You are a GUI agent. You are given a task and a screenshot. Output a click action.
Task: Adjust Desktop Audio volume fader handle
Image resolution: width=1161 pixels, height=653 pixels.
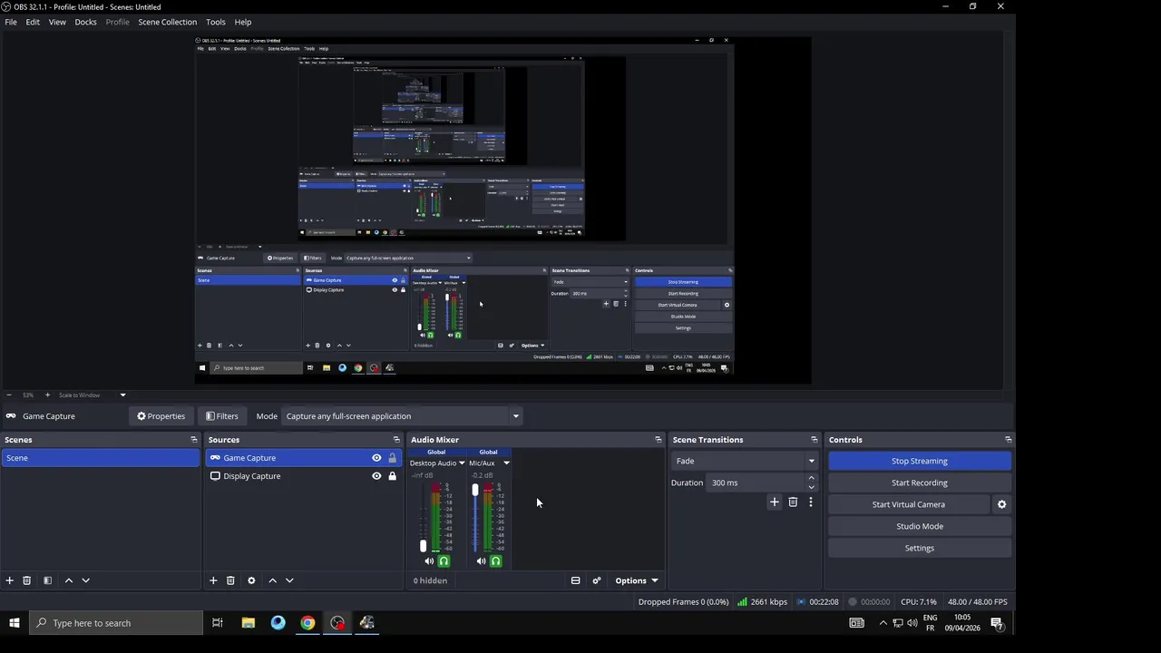[x=423, y=546]
